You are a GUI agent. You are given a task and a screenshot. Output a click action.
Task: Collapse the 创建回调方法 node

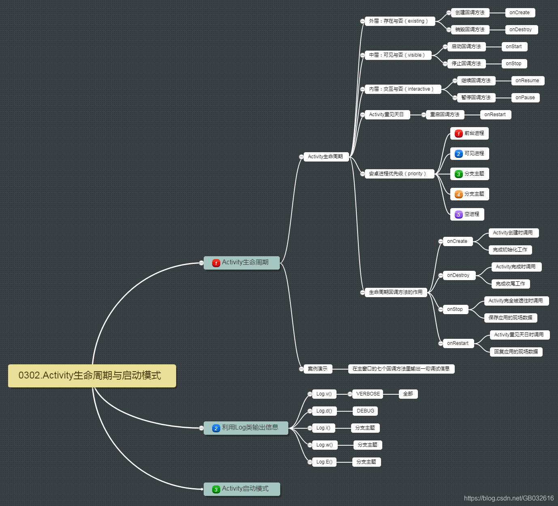pos(449,13)
